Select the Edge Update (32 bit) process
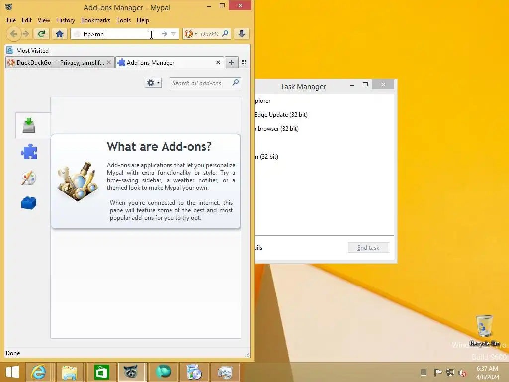 (x=324, y=115)
